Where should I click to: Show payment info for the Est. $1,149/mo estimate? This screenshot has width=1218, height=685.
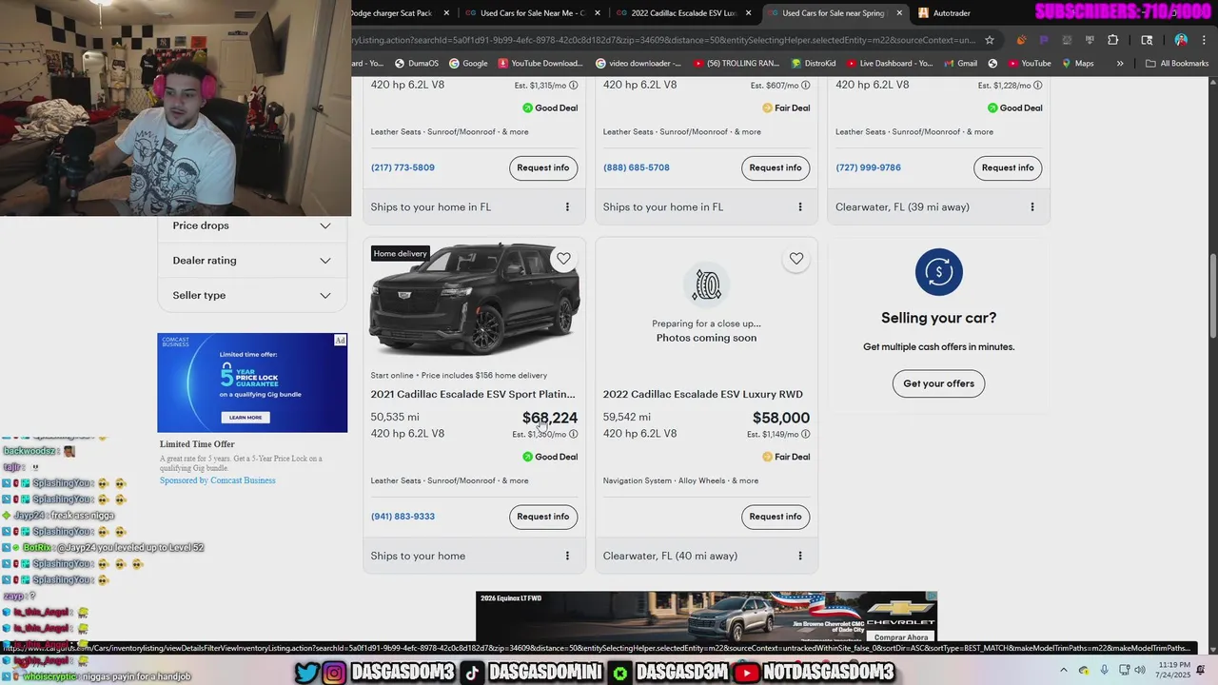(x=805, y=435)
